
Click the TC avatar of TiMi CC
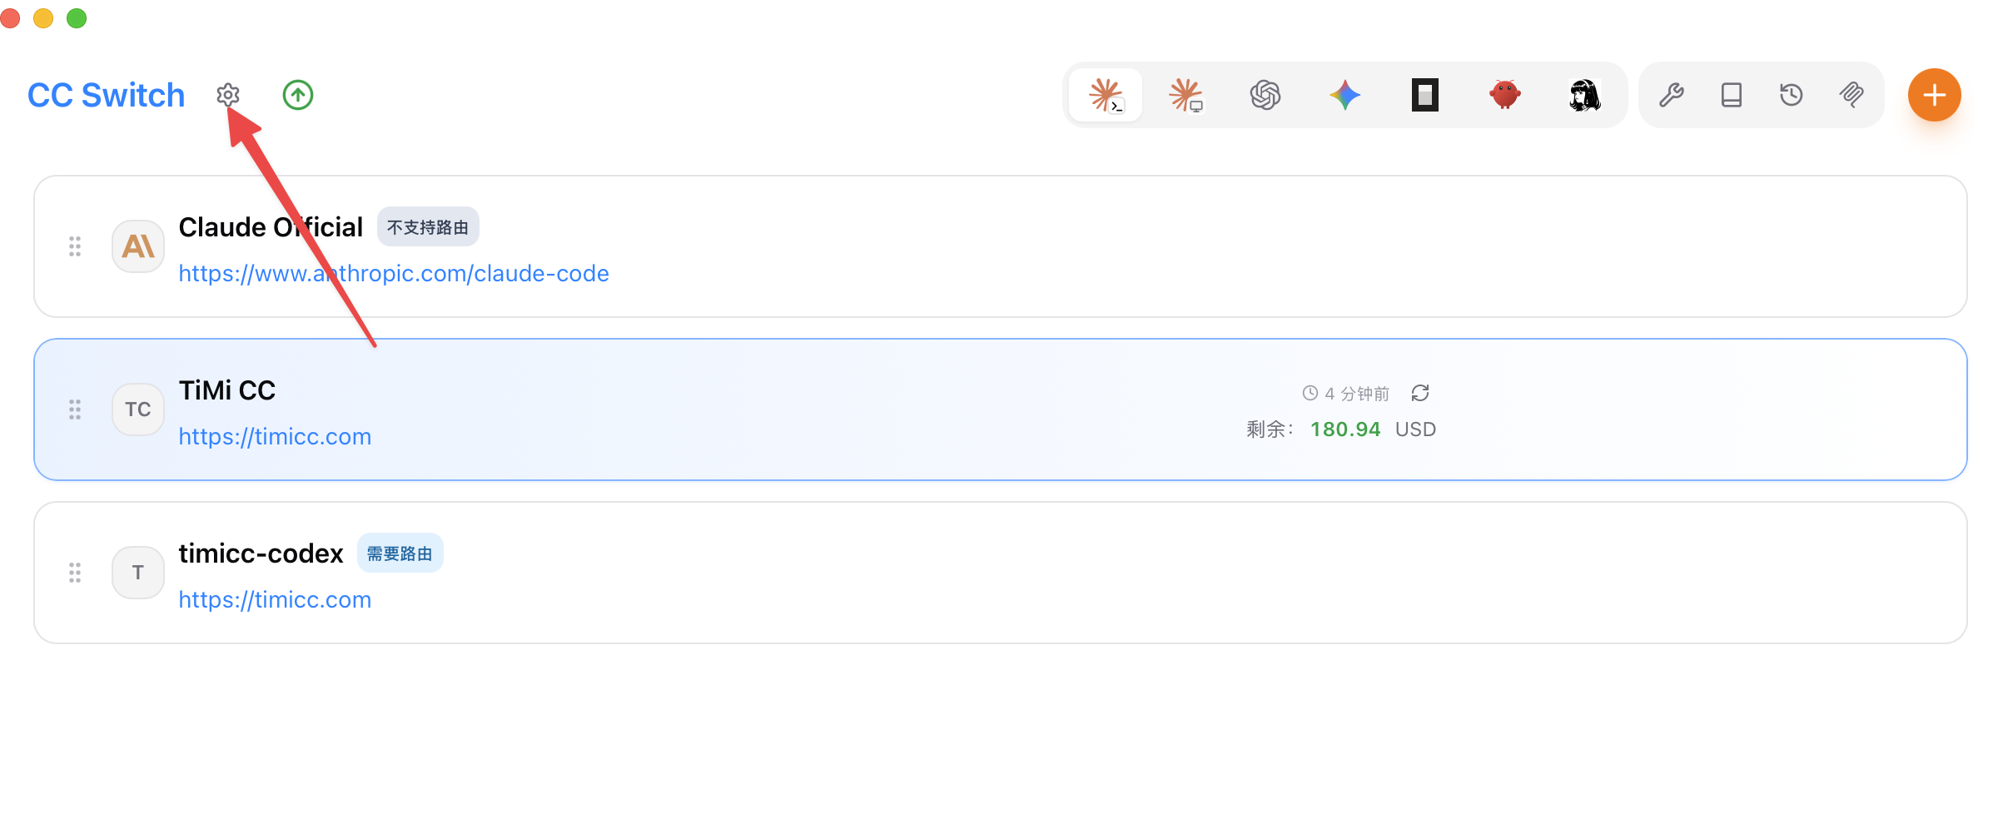pyautogui.click(x=138, y=409)
